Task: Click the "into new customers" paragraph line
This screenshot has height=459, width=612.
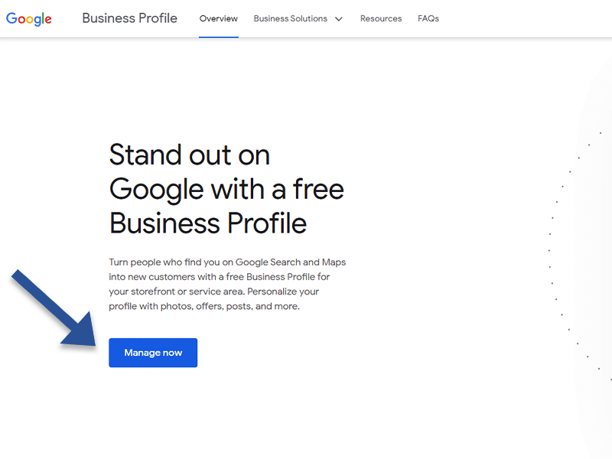Action: coord(220,277)
